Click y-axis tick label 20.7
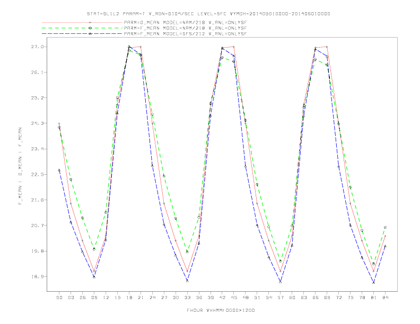The height and width of the screenshot is (324, 420). point(37,226)
